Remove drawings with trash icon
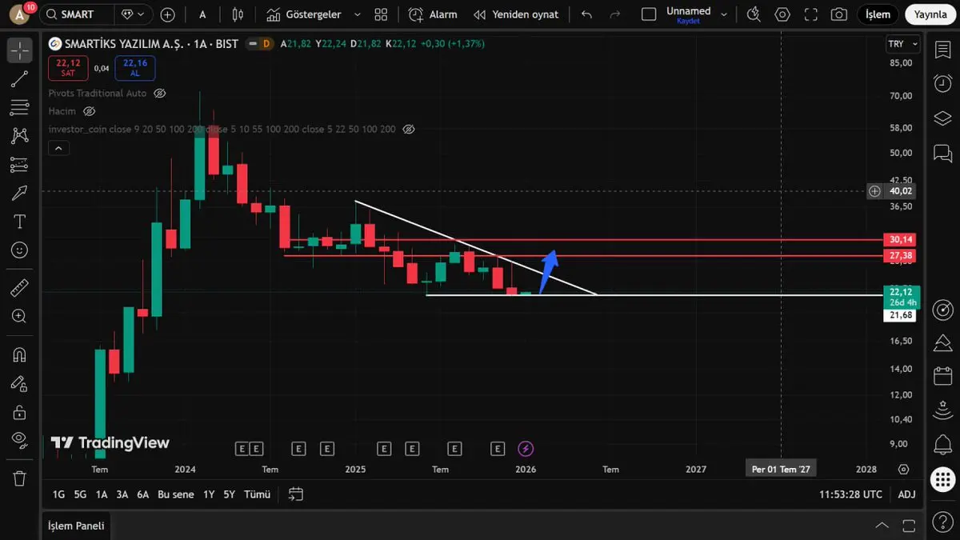This screenshot has width=960, height=540. pos(20,478)
